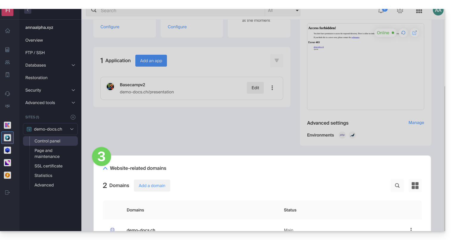Go to FTP / SSH section
Image resolution: width=454 pixels, height=240 pixels.
pos(35,53)
